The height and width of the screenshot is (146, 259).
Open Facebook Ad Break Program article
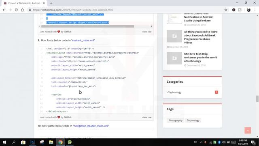[201, 37]
